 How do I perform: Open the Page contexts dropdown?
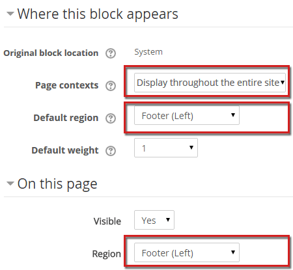[x=210, y=83]
